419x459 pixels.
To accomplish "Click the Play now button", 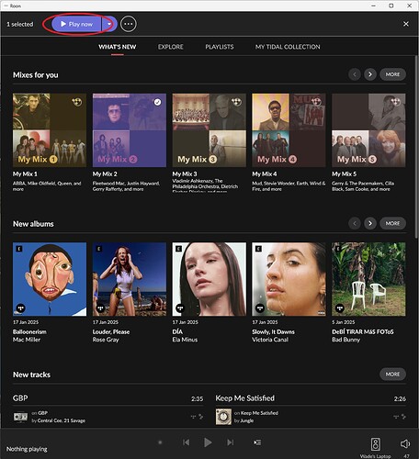I will point(76,24).
